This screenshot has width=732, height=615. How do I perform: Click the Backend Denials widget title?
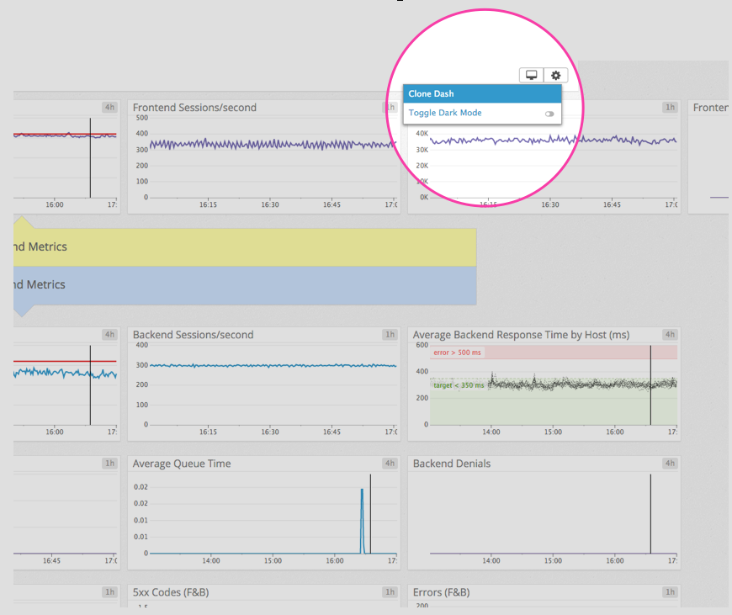coord(452,464)
